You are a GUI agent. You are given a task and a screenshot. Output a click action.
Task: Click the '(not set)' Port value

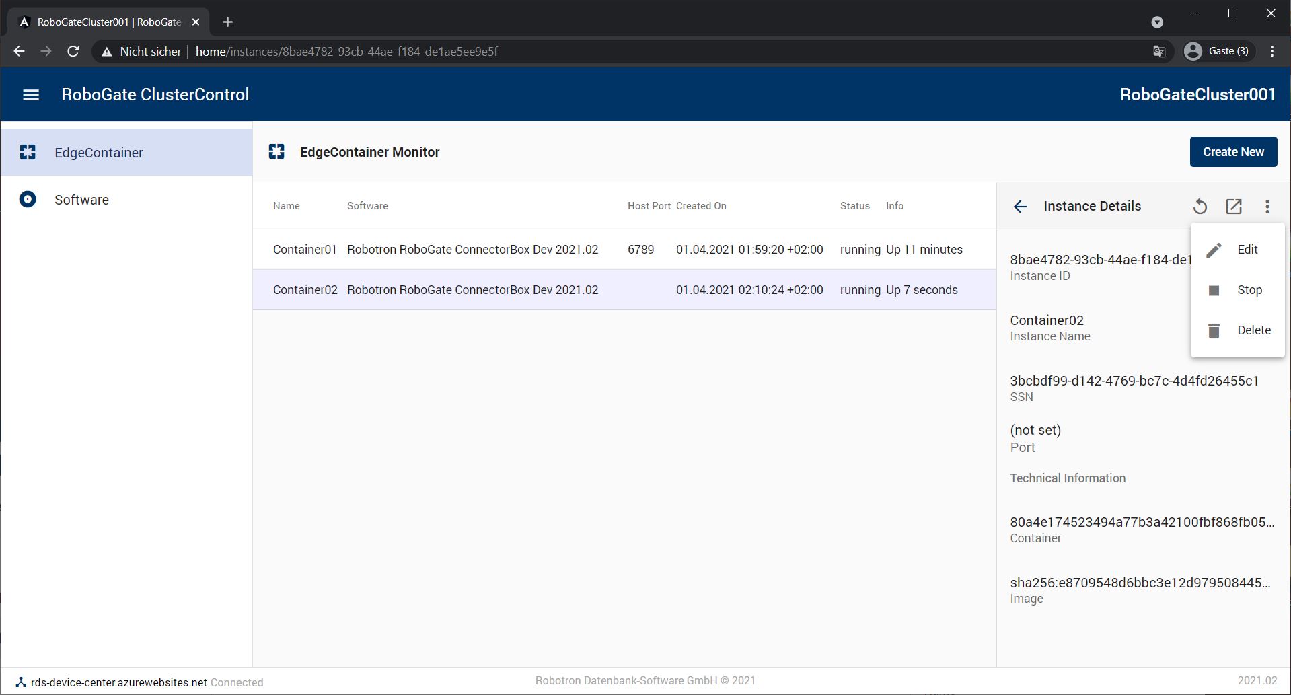point(1035,430)
